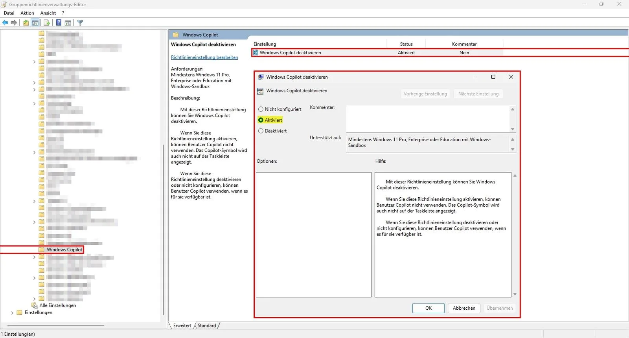
Task: Click the Up One Level folder icon
Action: coord(26,23)
